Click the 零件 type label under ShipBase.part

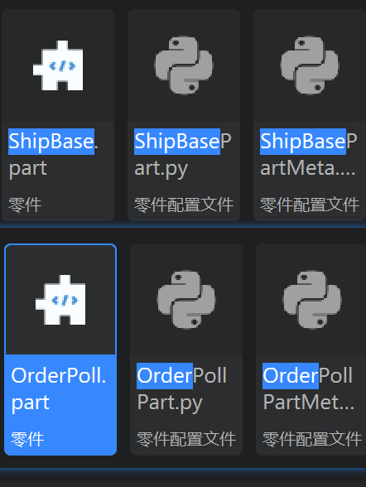coord(25,205)
